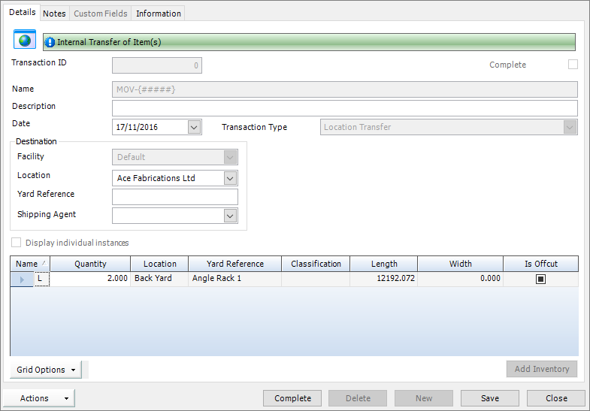
Task: Open the Actions dropdown button
Action: (x=39, y=398)
